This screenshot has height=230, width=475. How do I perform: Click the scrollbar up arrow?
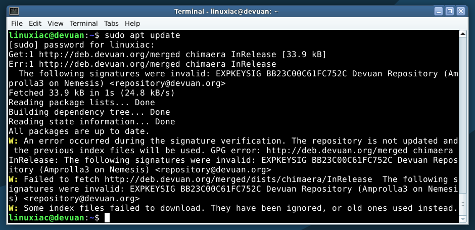(463, 34)
